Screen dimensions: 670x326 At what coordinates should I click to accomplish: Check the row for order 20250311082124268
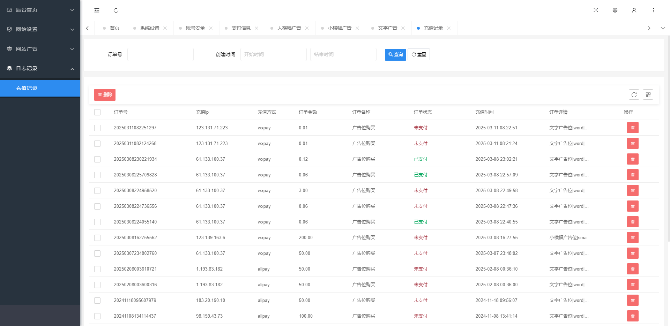97,144
